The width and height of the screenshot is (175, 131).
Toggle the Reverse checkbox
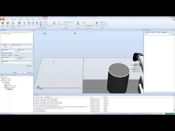pyautogui.click(x=2, y=45)
